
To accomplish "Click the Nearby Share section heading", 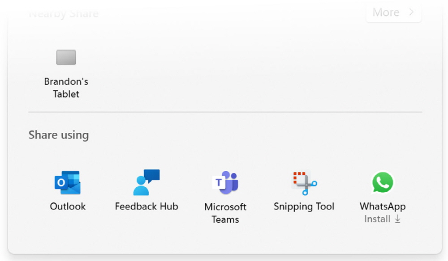I will (64, 13).
